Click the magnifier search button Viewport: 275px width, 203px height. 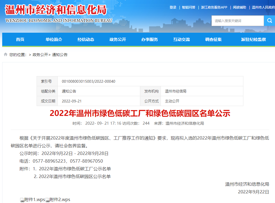point(269,21)
